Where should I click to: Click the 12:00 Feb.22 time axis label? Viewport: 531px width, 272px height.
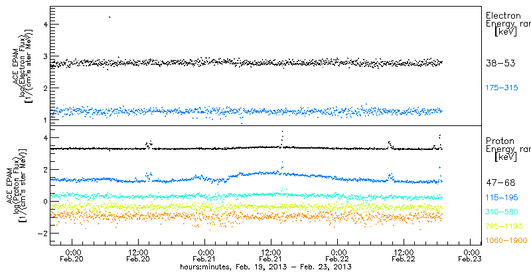(404, 255)
